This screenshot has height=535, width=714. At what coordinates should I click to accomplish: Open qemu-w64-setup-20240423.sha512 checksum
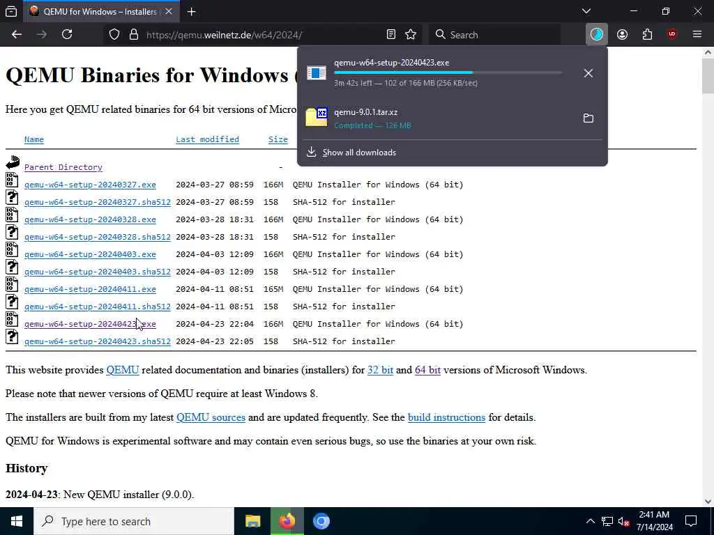(x=98, y=341)
